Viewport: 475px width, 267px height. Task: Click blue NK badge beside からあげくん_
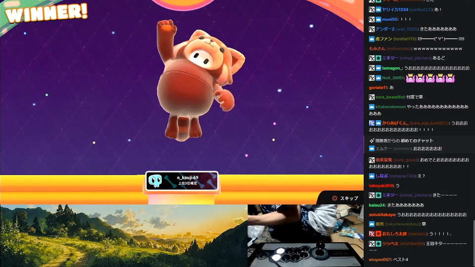coord(372,123)
